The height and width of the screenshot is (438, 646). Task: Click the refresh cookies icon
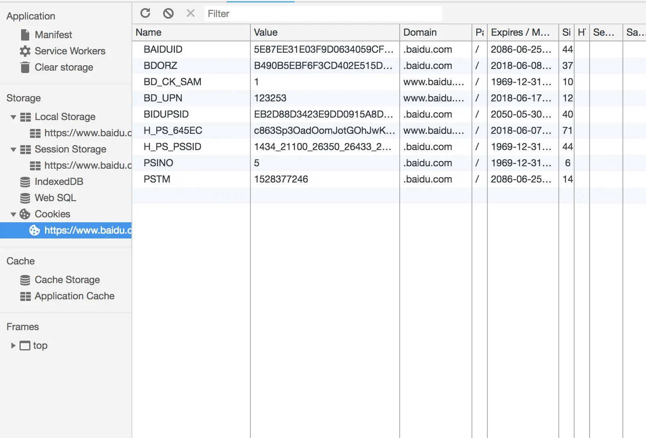coord(145,13)
